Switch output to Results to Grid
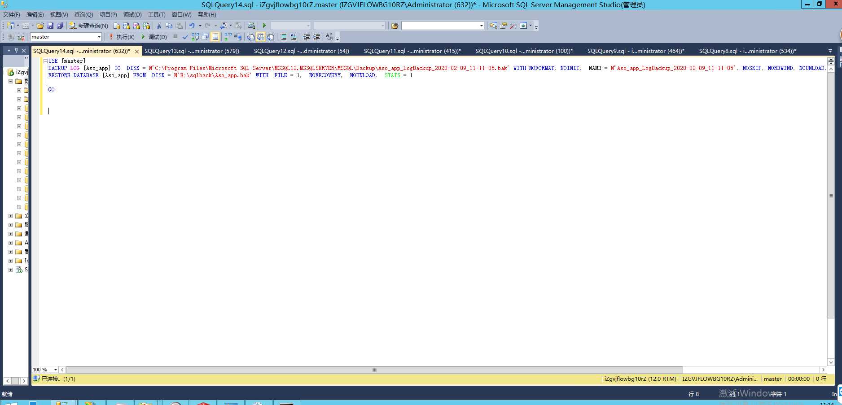This screenshot has width=842, height=405. [x=261, y=37]
